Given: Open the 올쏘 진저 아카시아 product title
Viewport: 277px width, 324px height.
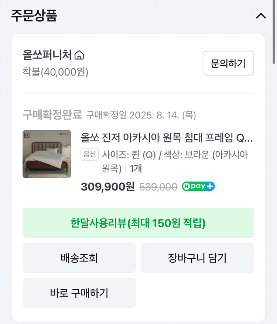Looking at the screenshot, I should (167, 138).
